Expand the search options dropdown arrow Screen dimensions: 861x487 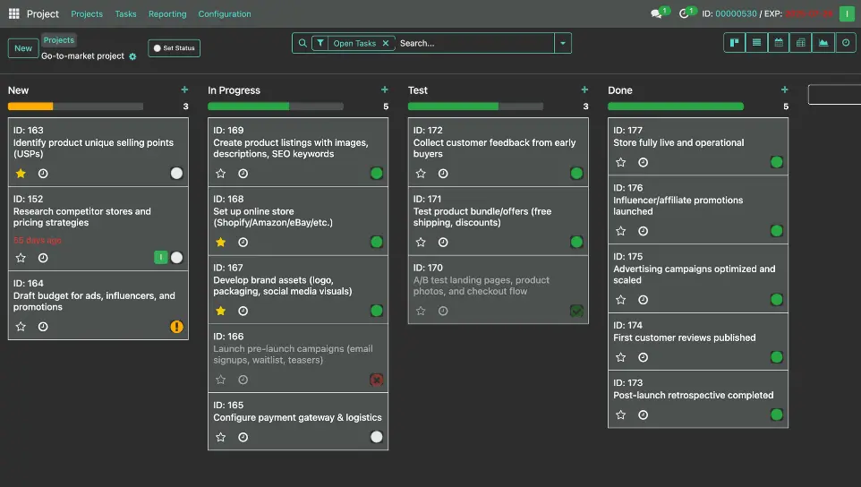click(x=562, y=43)
